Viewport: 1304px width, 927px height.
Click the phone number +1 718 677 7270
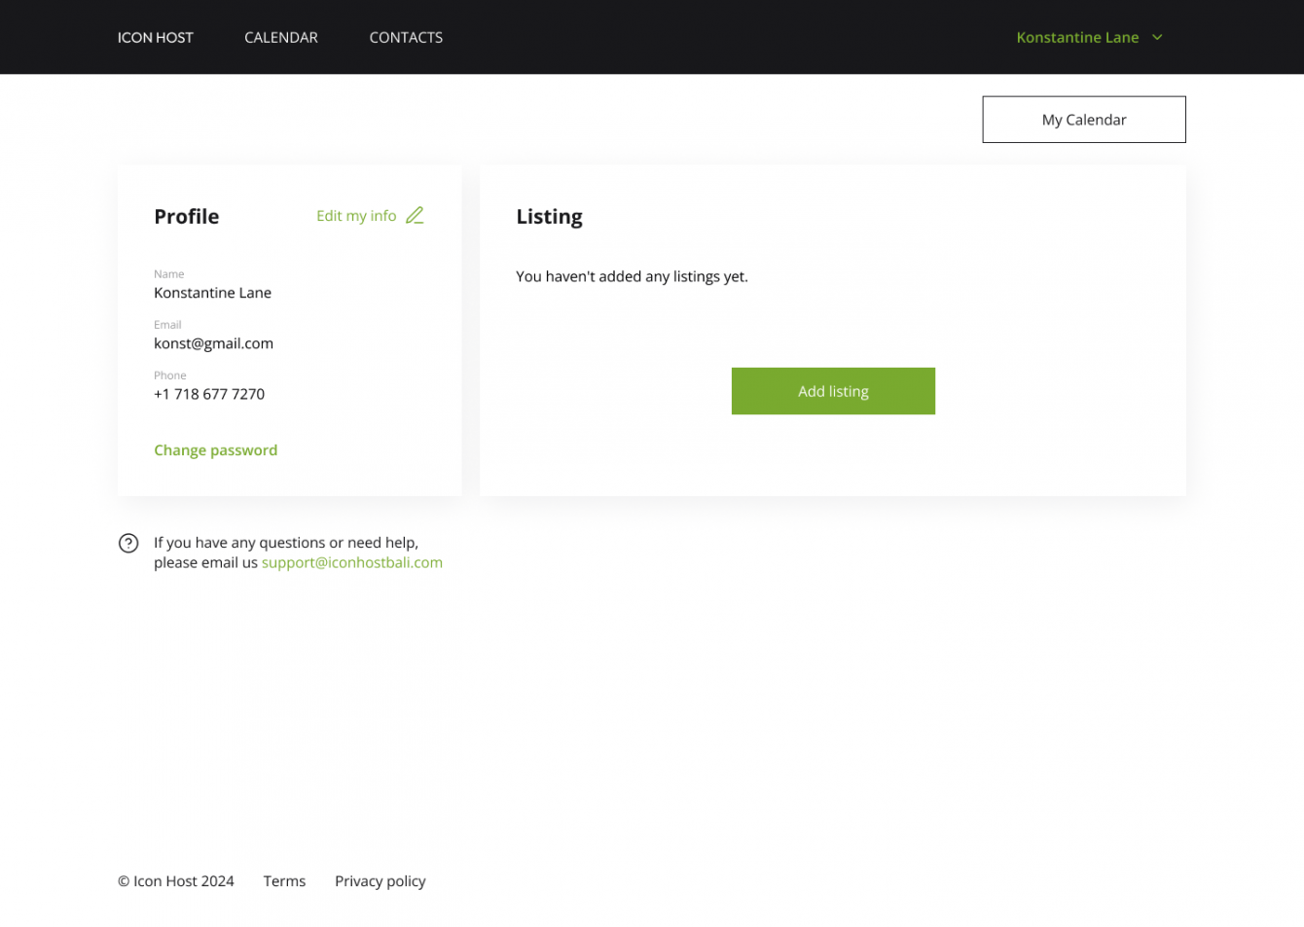(x=209, y=394)
